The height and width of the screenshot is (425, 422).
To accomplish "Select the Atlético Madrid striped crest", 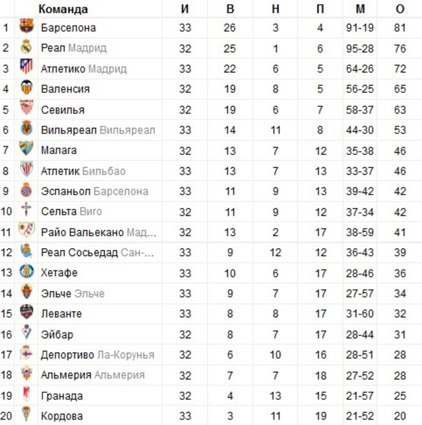I will [26, 67].
